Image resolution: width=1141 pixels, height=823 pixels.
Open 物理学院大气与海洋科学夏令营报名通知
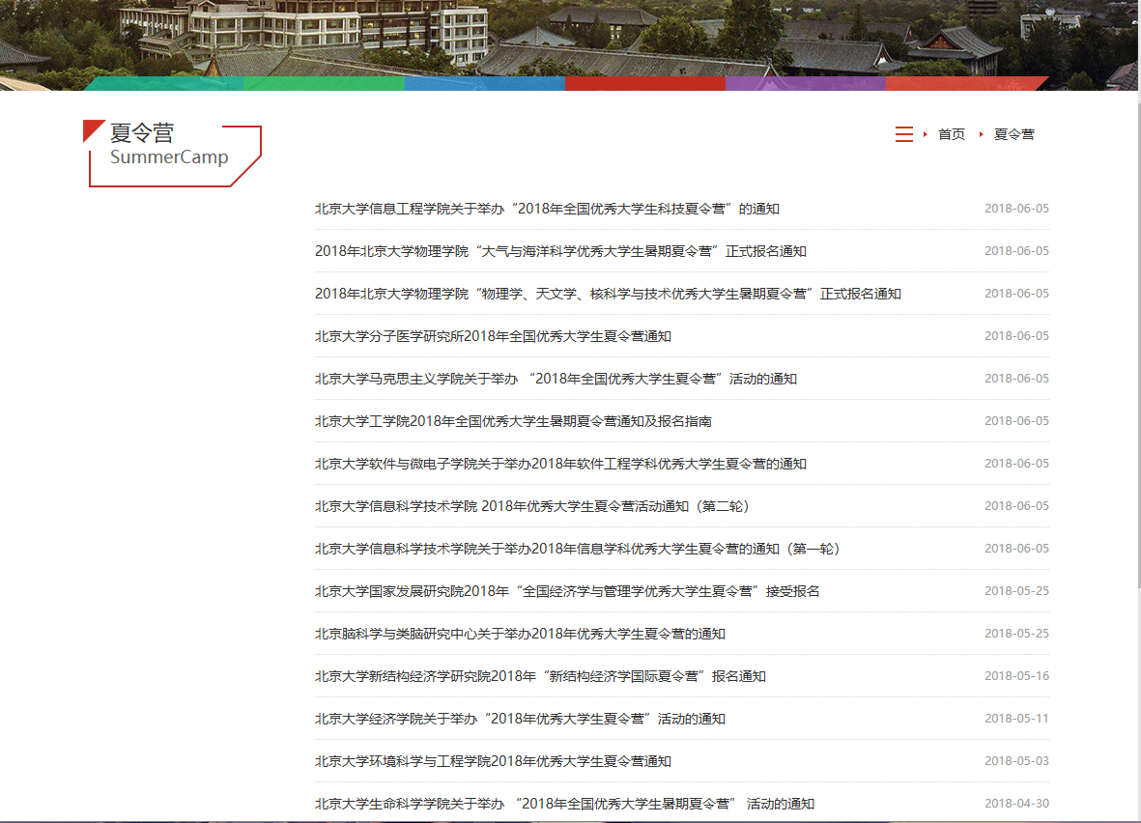click(560, 251)
